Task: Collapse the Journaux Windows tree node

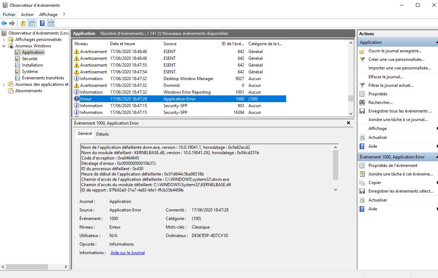Action: 4,46
